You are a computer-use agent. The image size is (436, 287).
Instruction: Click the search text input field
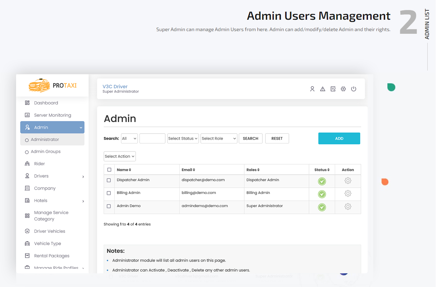point(152,138)
